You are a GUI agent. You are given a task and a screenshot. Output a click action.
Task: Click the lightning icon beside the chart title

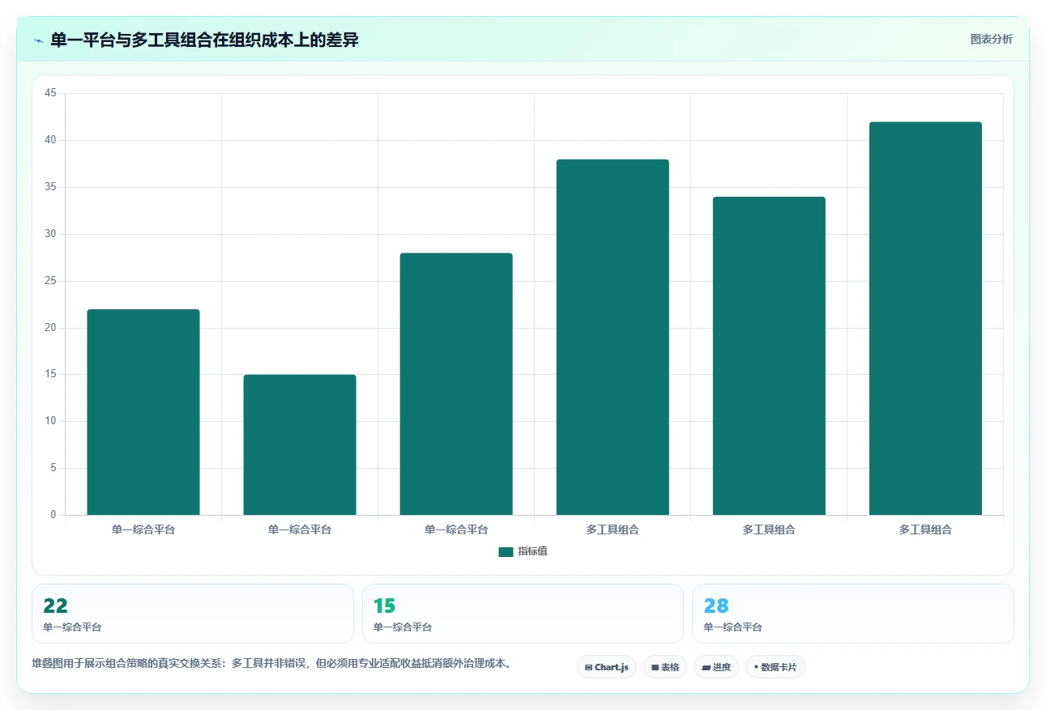pos(38,40)
